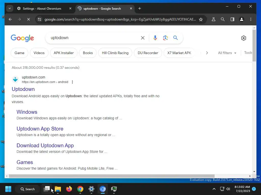The height and width of the screenshot is (195, 261).
Task: Open Settings gear app in taskbar
Action: [x=92, y=189]
